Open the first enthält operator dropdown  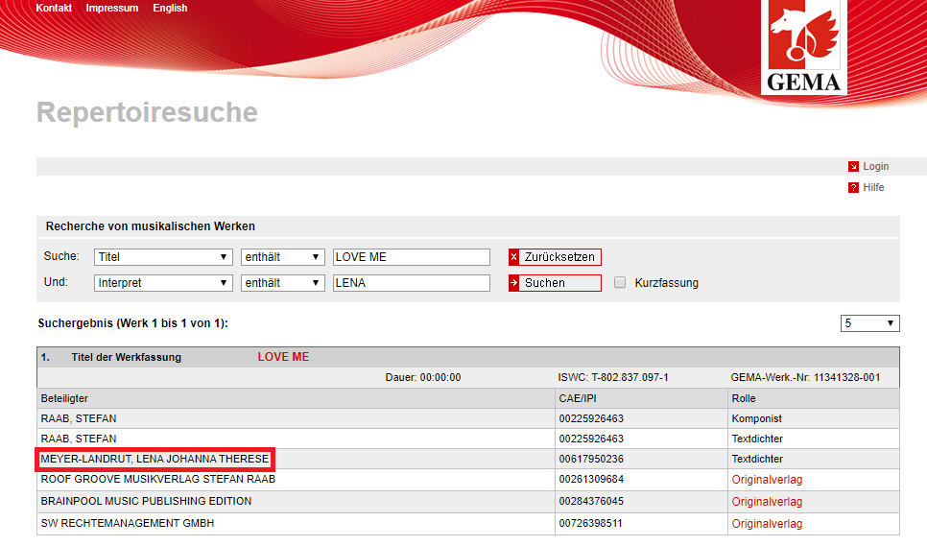pyautogui.click(x=282, y=257)
